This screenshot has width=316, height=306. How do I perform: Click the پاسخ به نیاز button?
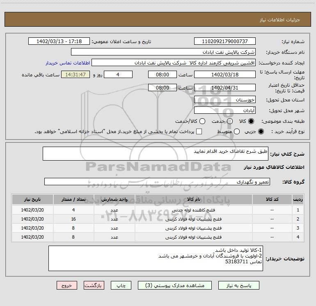[x=239, y=285]
